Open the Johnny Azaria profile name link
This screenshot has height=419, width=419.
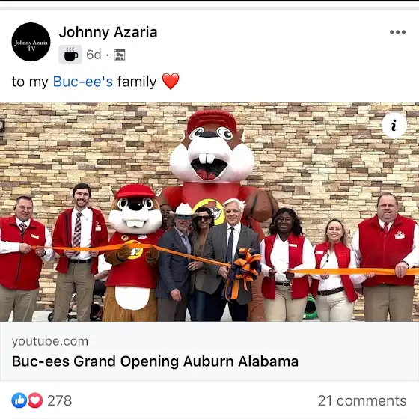108,32
